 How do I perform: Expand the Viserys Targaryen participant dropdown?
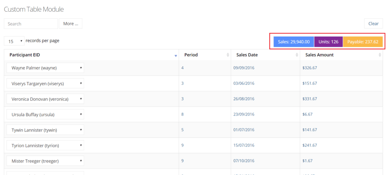click(x=45, y=83)
